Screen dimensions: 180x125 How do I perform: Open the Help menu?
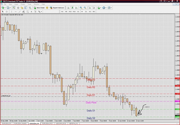pyautogui.click(x=43, y=4)
